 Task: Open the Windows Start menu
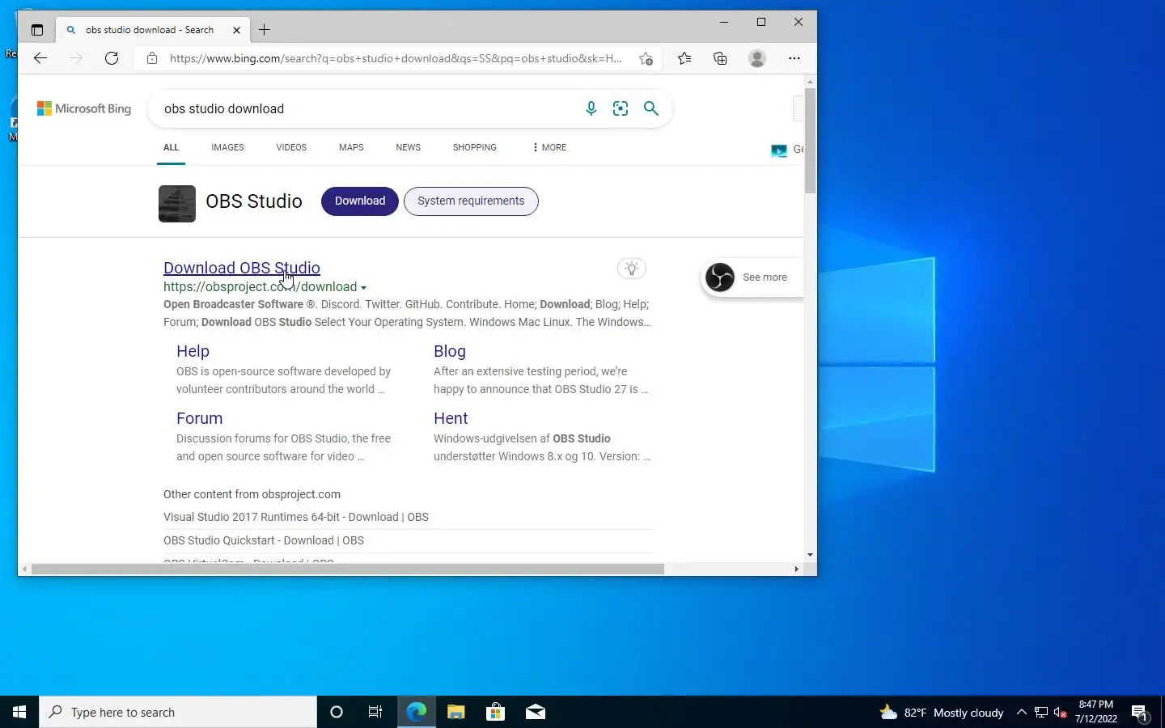(19, 712)
